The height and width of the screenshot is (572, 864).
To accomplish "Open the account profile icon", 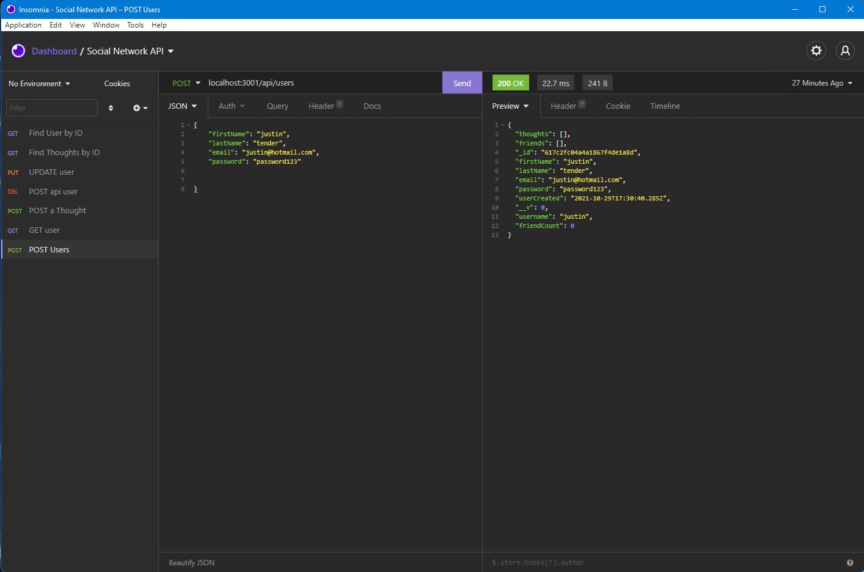I will [845, 51].
